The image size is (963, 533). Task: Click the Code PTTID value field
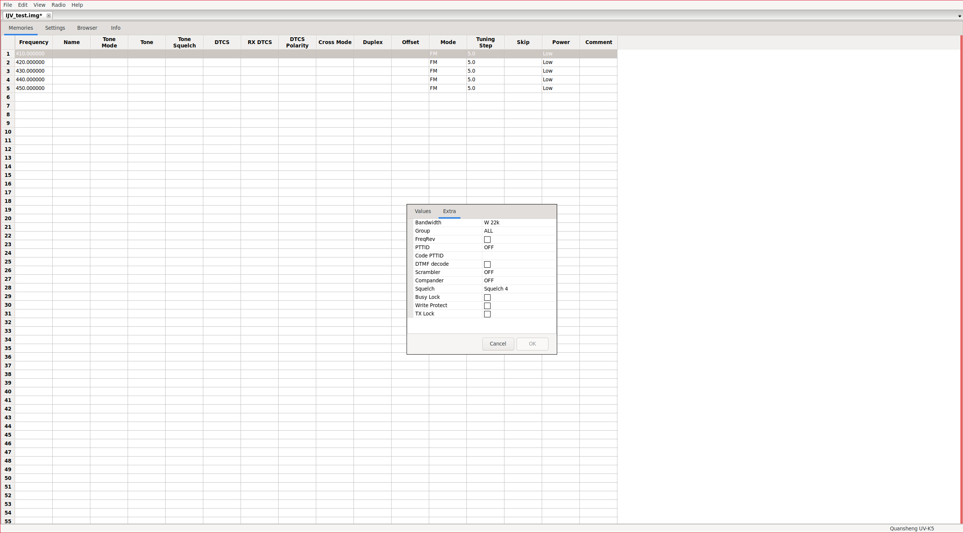(518, 256)
